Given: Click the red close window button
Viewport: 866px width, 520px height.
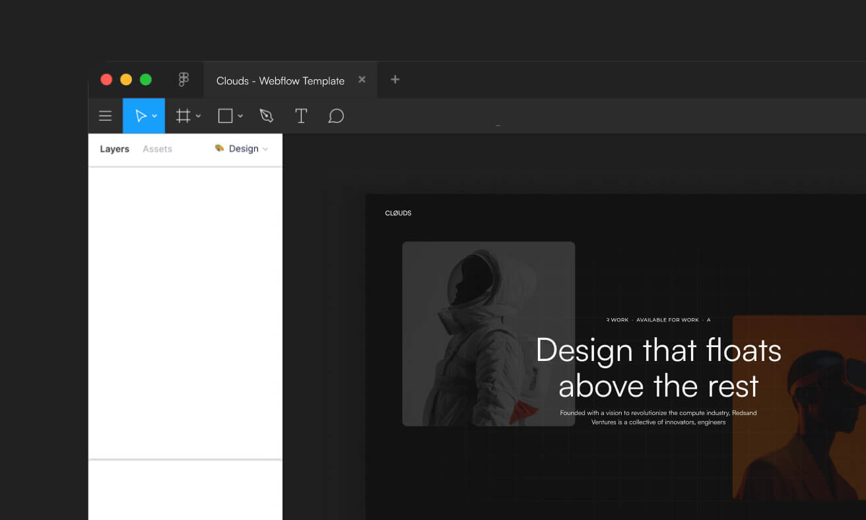Looking at the screenshot, I should 106,80.
